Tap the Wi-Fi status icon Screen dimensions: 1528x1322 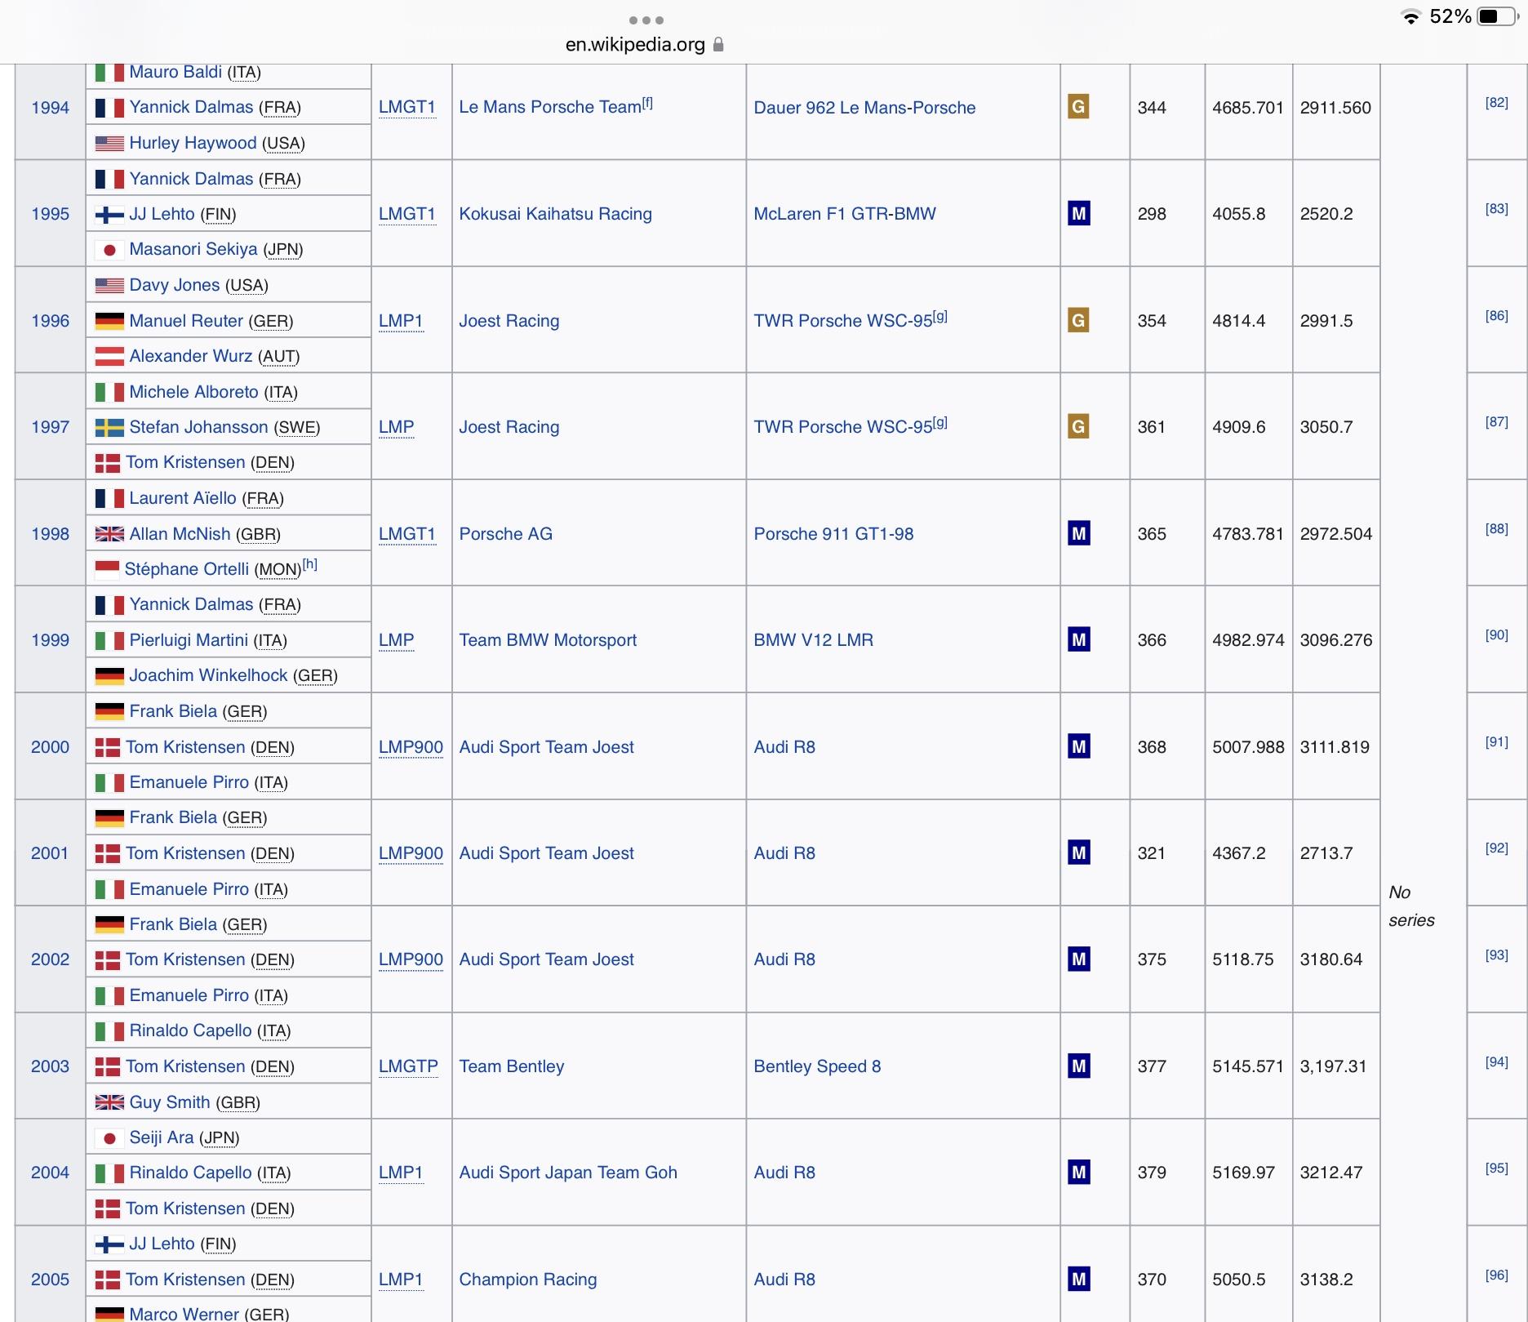click(1410, 16)
